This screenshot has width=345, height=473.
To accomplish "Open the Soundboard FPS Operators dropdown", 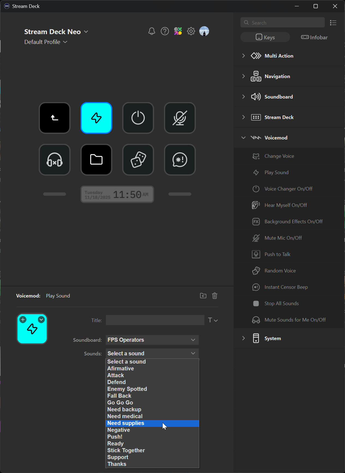I will tap(152, 340).
